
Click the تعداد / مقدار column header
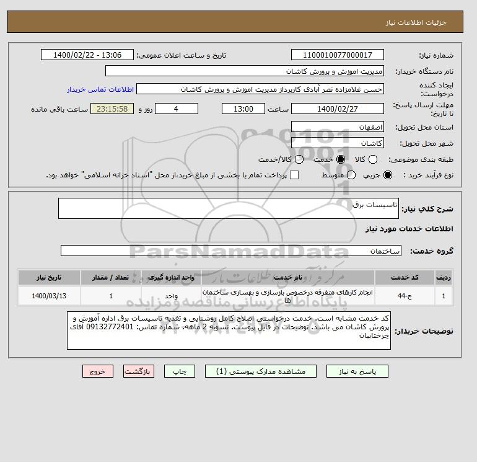[111, 277]
